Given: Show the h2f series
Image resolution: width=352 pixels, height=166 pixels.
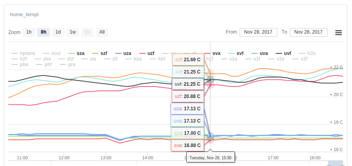Looking at the screenshot, I should tap(19, 59).
